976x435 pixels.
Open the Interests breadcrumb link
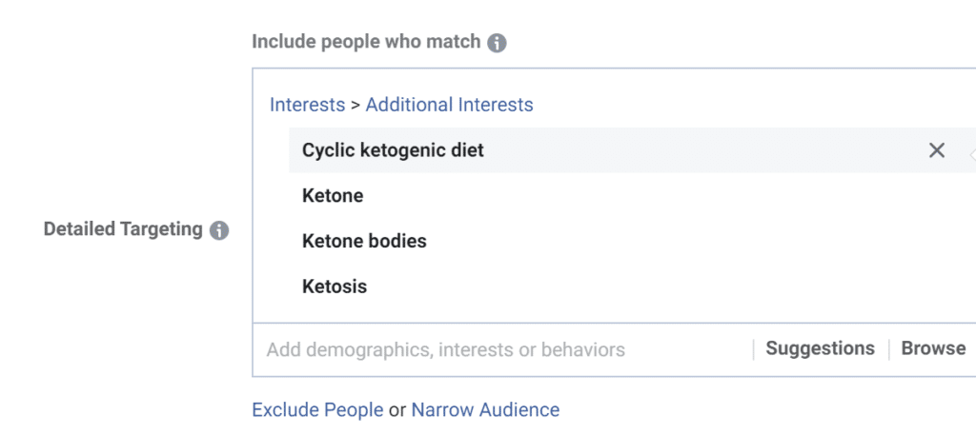pos(307,105)
